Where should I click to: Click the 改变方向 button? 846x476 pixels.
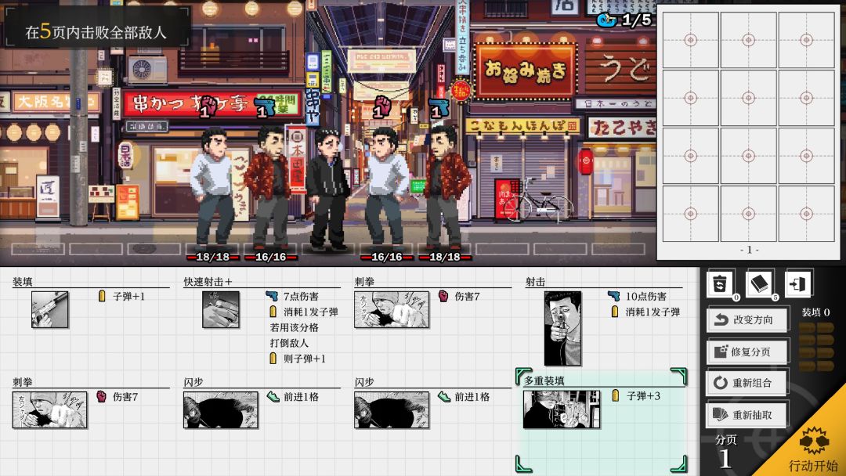[747, 319]
